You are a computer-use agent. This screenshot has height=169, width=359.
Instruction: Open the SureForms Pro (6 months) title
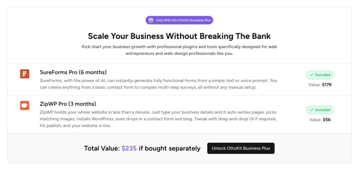[x=73, y=72]
